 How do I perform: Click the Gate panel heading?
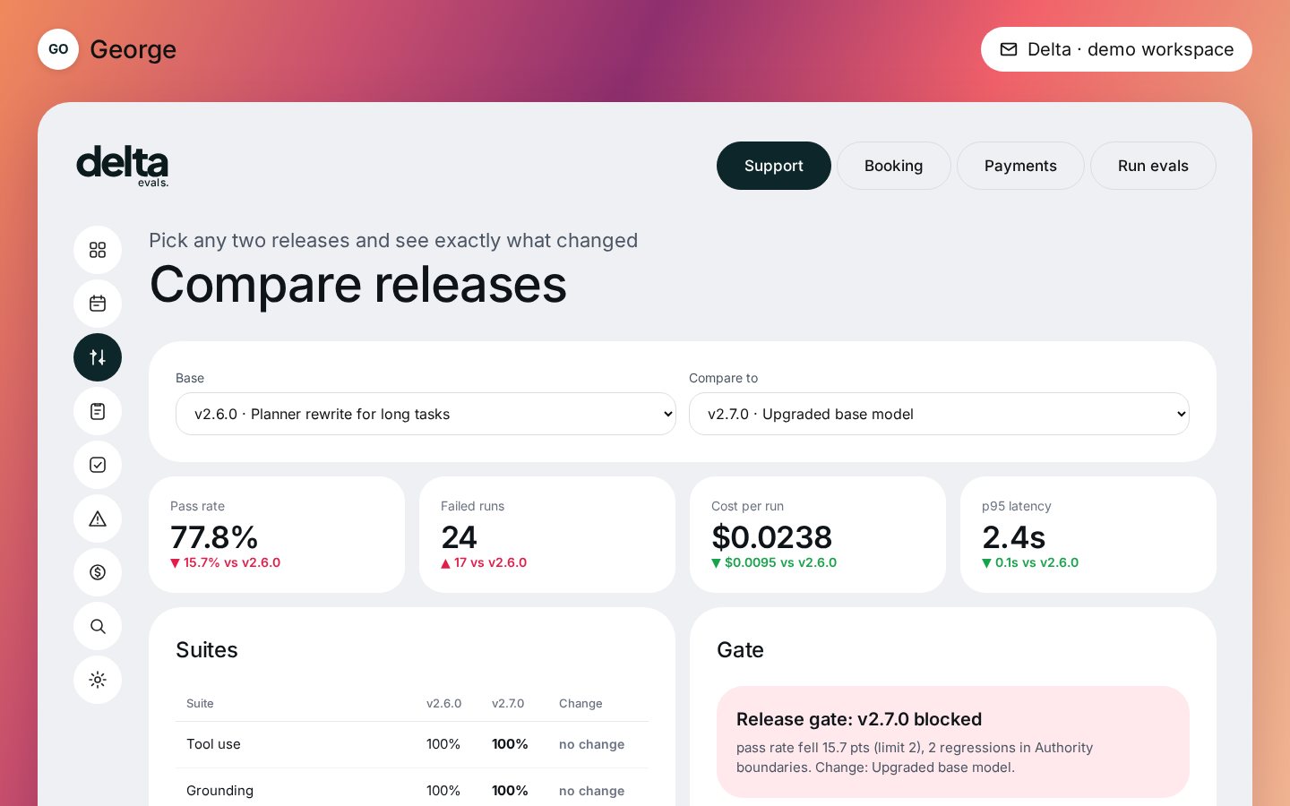click(x=740, y=649)
